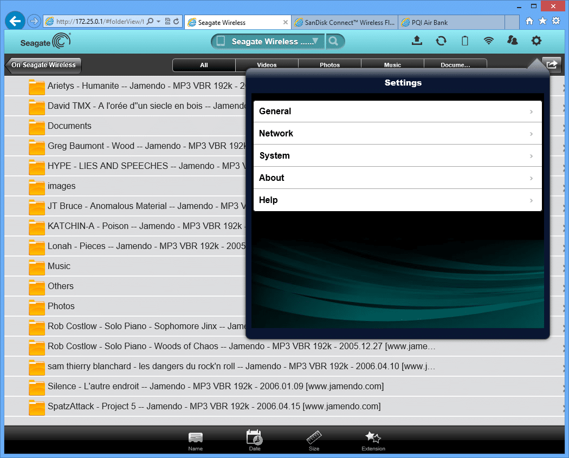The width and height of the screenshot is (569, 458).
Task: Open browser Home page icon
Action: 529,21
